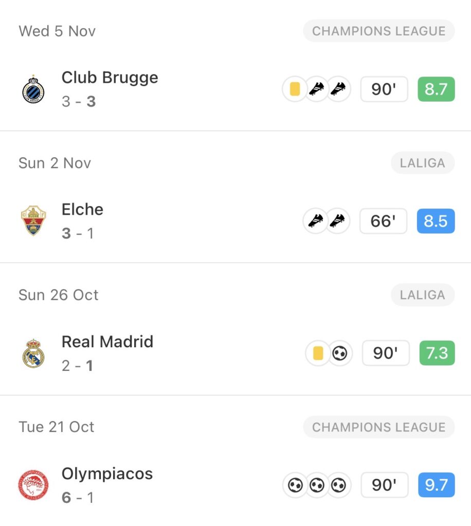Tap the middle goal icon in Olympiacos match
Image resolution: width=471 pixels, height=526 pixels.
point(317,485)
